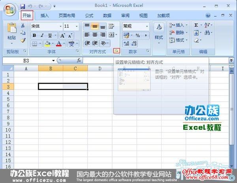237x183 pixels.
Task: Open Sort and Filter A-Z icon
Action: [x=207, y=25]
